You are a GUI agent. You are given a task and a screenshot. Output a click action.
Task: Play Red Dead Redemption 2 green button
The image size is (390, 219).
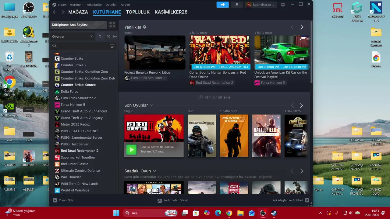tap(131, 149)
